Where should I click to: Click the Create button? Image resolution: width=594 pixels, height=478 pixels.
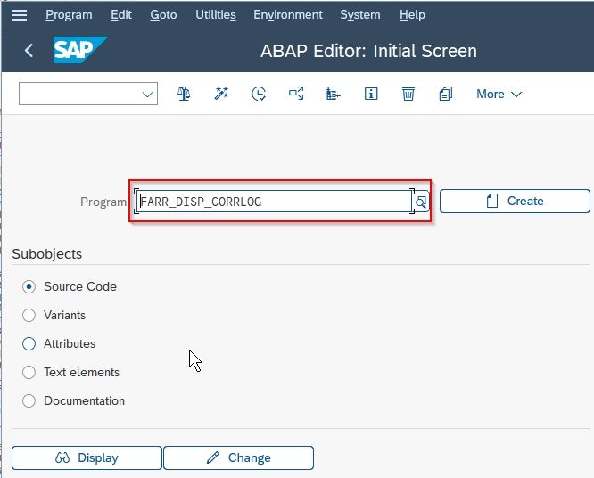515,202
